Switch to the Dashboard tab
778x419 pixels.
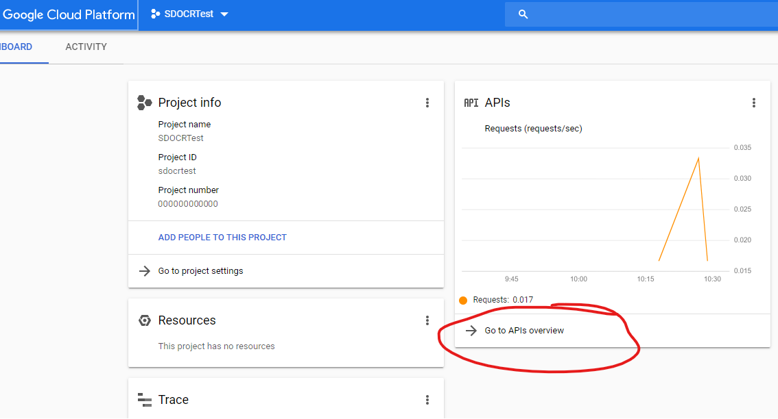point(16,47)
